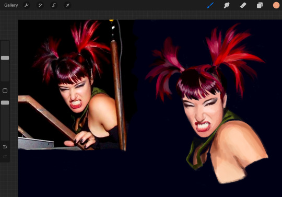Tap the square modify button in the sidebar

5,90
